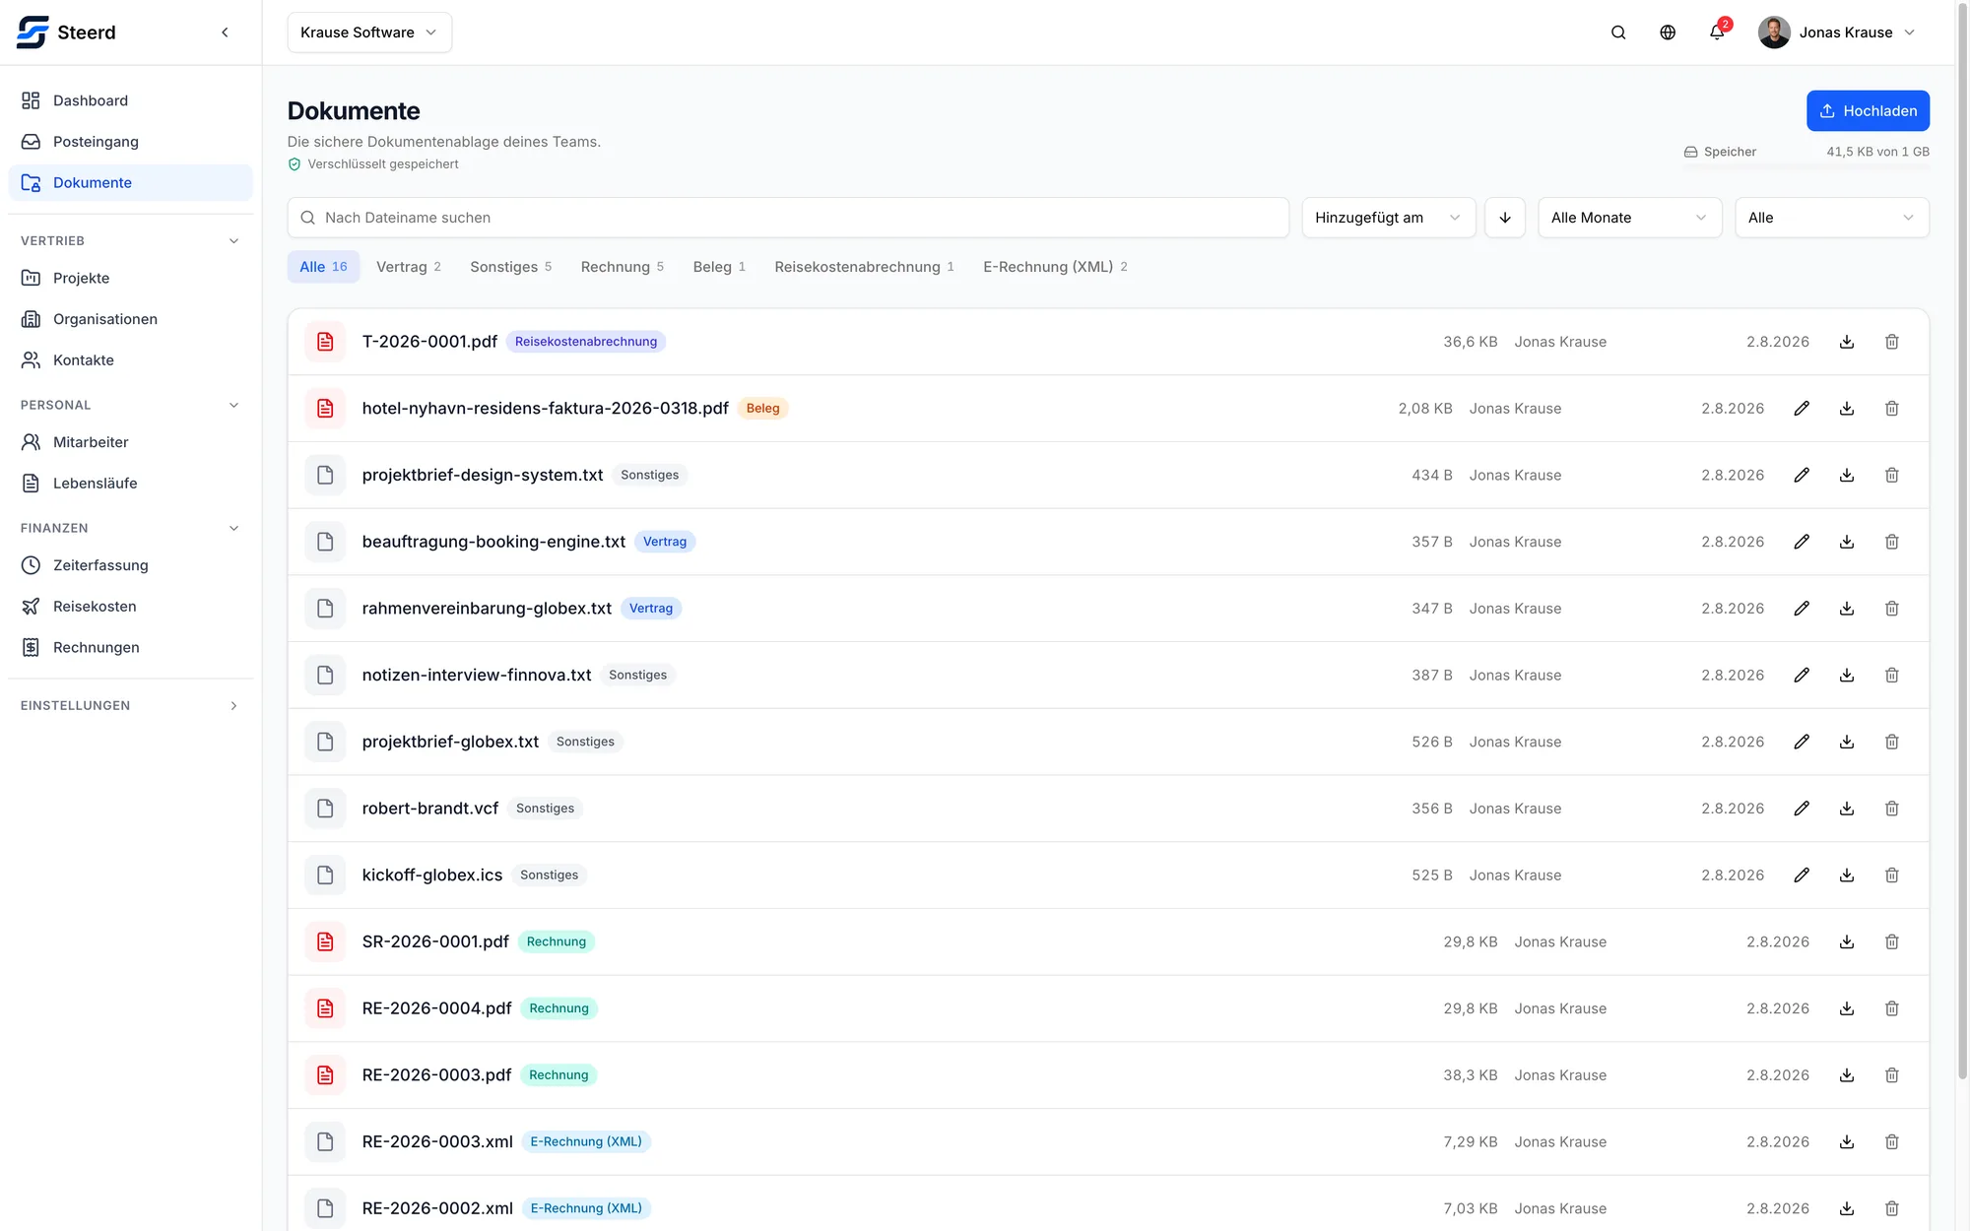Download T-2026-0001.pdf
Viewport: 1970px width, 1231px height.
(1847, 342)
